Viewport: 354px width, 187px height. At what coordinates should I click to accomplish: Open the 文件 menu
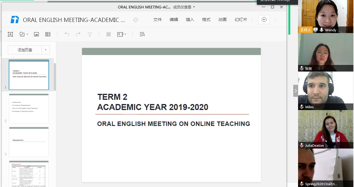pos(158,20)
